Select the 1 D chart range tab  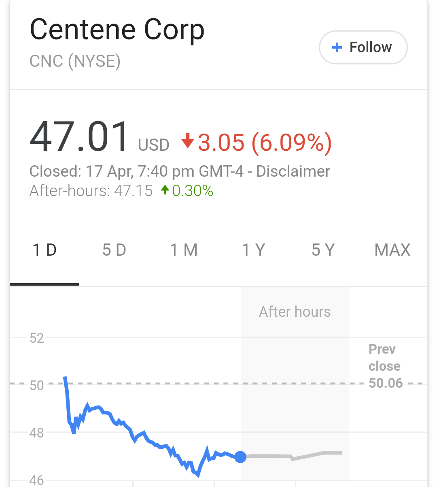[x=45, y=250]
